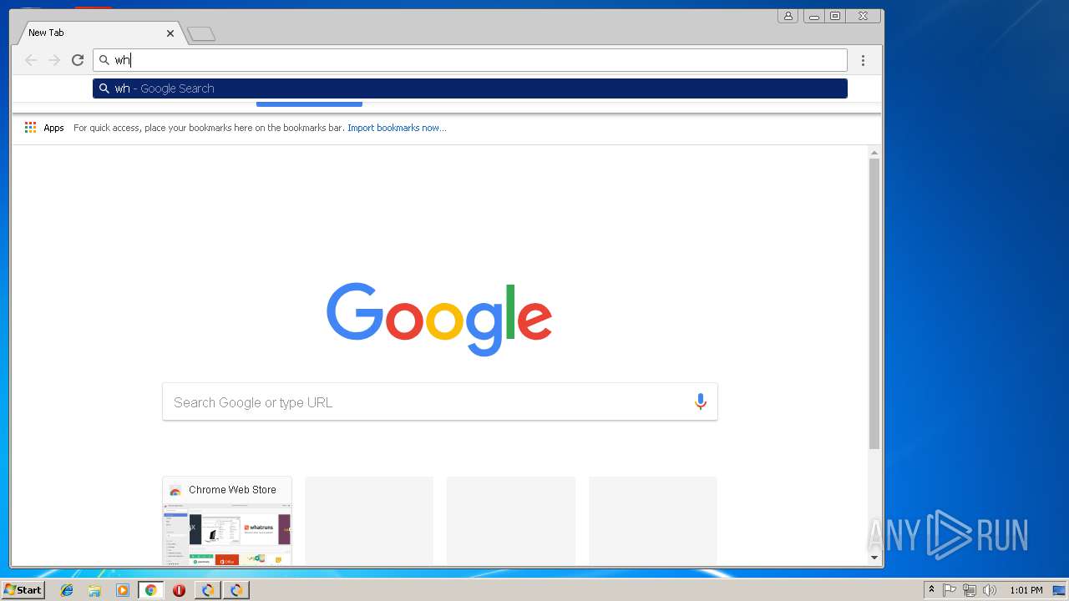Open the volume speaker tray icon
The height and width of the screenshot is (601, 1069).
989,590
